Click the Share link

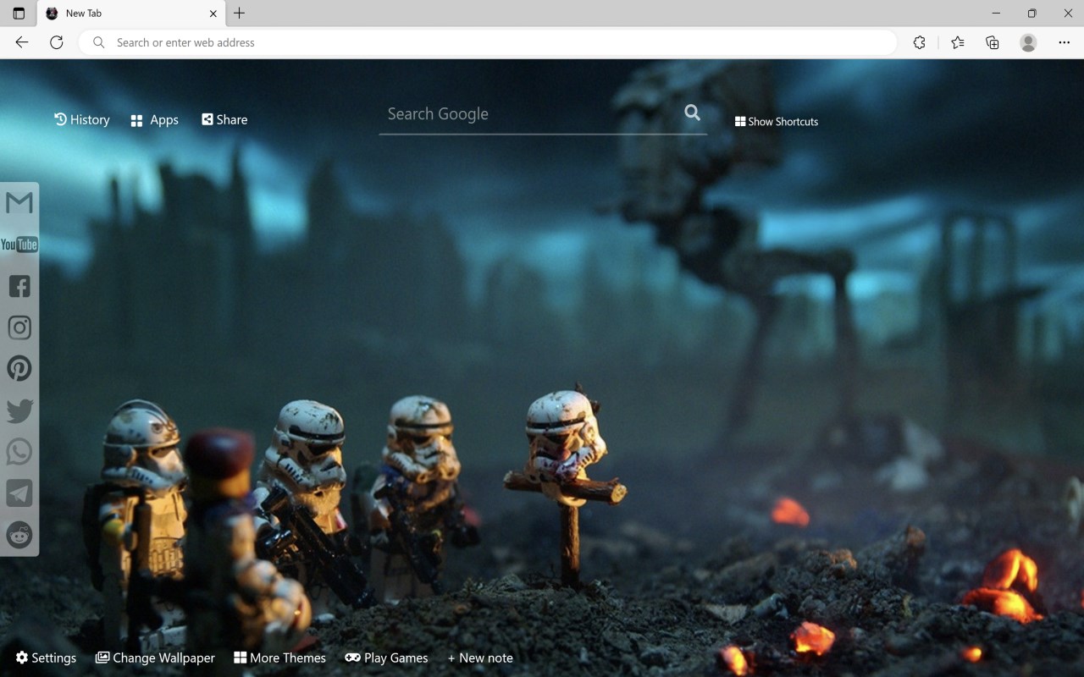pos(224,119)
